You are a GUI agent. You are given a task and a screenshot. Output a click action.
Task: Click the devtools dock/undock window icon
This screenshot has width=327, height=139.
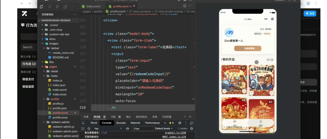(x=192, y=123)
